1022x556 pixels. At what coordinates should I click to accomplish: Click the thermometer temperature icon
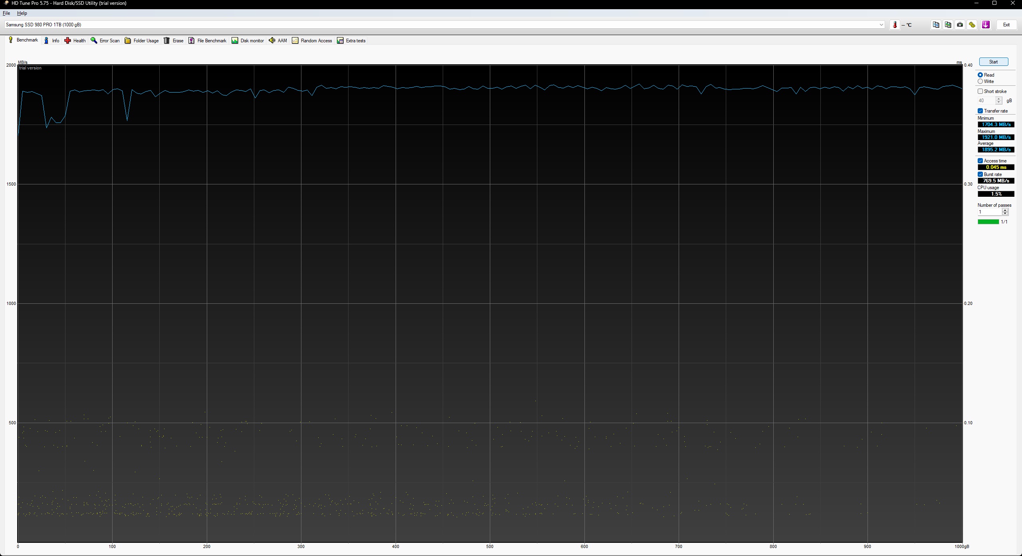[x=895, y=25]
